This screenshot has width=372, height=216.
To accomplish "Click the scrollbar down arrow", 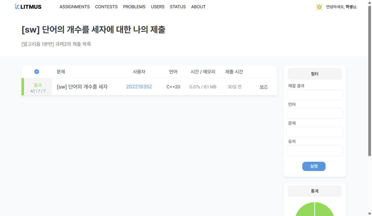I will (369, 214).
